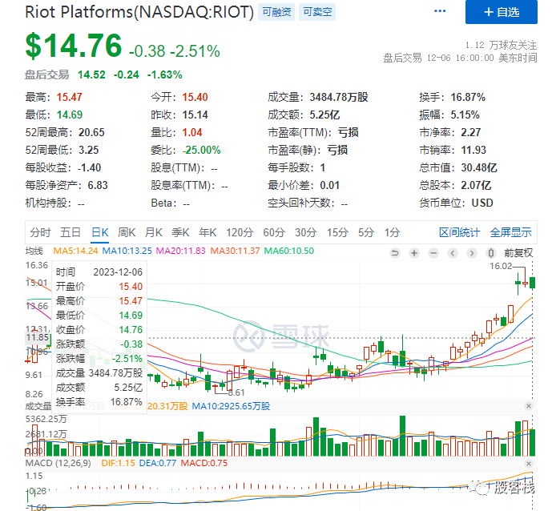Image resolution: width=552 pixels, height=511 pixels.
Task: Click the chart reset undo arrow icon
Action: click(x=395, y=252)
